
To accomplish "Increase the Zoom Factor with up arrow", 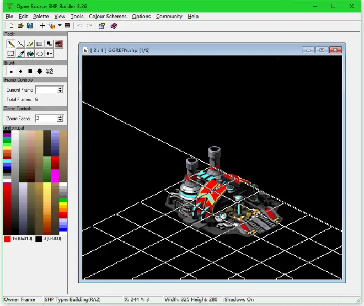I will coord(60,117).
